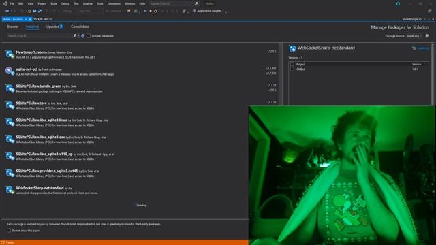Click the Visual Studio logo icon
This screenshot has width=436, height=245.
[x=5, y=3]
